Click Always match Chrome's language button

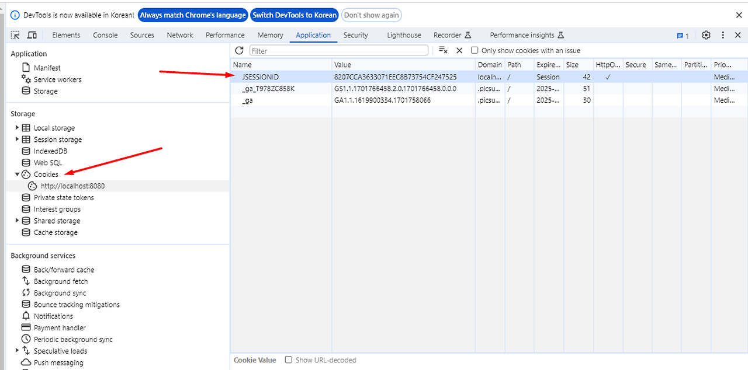192,15
